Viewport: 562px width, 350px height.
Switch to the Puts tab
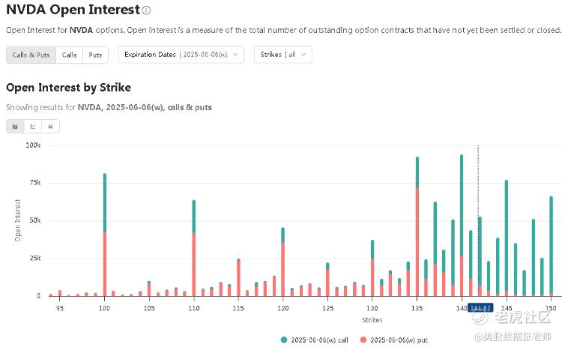[95, 55]
